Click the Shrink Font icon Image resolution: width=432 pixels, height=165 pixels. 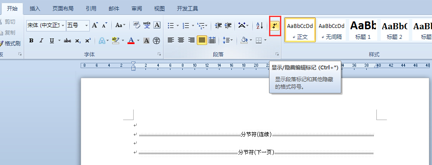pos(104,25)
